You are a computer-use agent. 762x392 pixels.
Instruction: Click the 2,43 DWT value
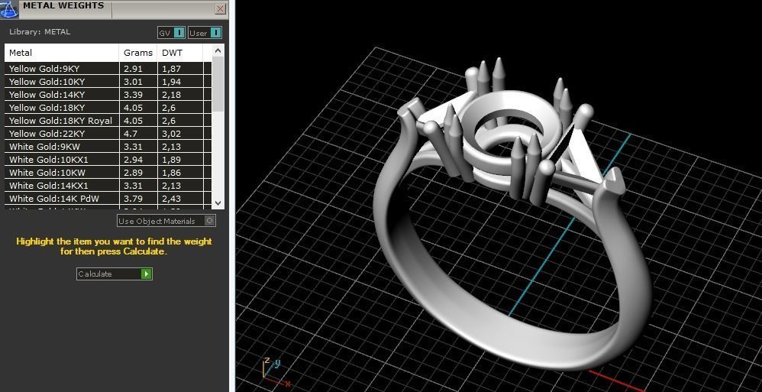click(x=172, y=199)
